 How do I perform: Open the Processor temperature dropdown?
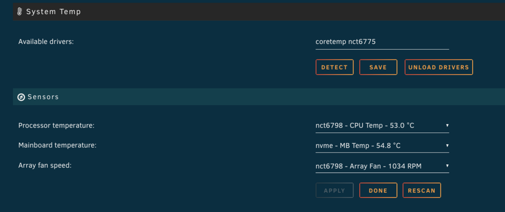[382, 125]
